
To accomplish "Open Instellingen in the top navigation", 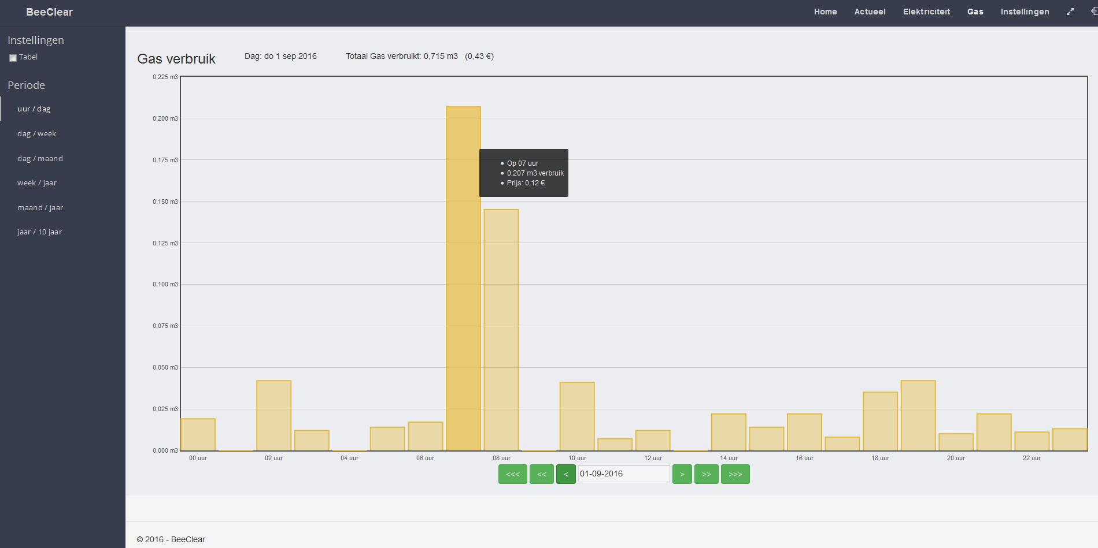I will tap(1025, 12).
